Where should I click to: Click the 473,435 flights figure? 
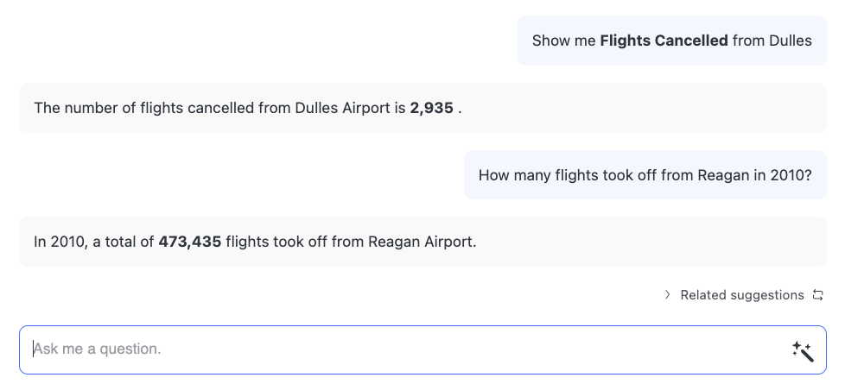click(x=190, y=242)
